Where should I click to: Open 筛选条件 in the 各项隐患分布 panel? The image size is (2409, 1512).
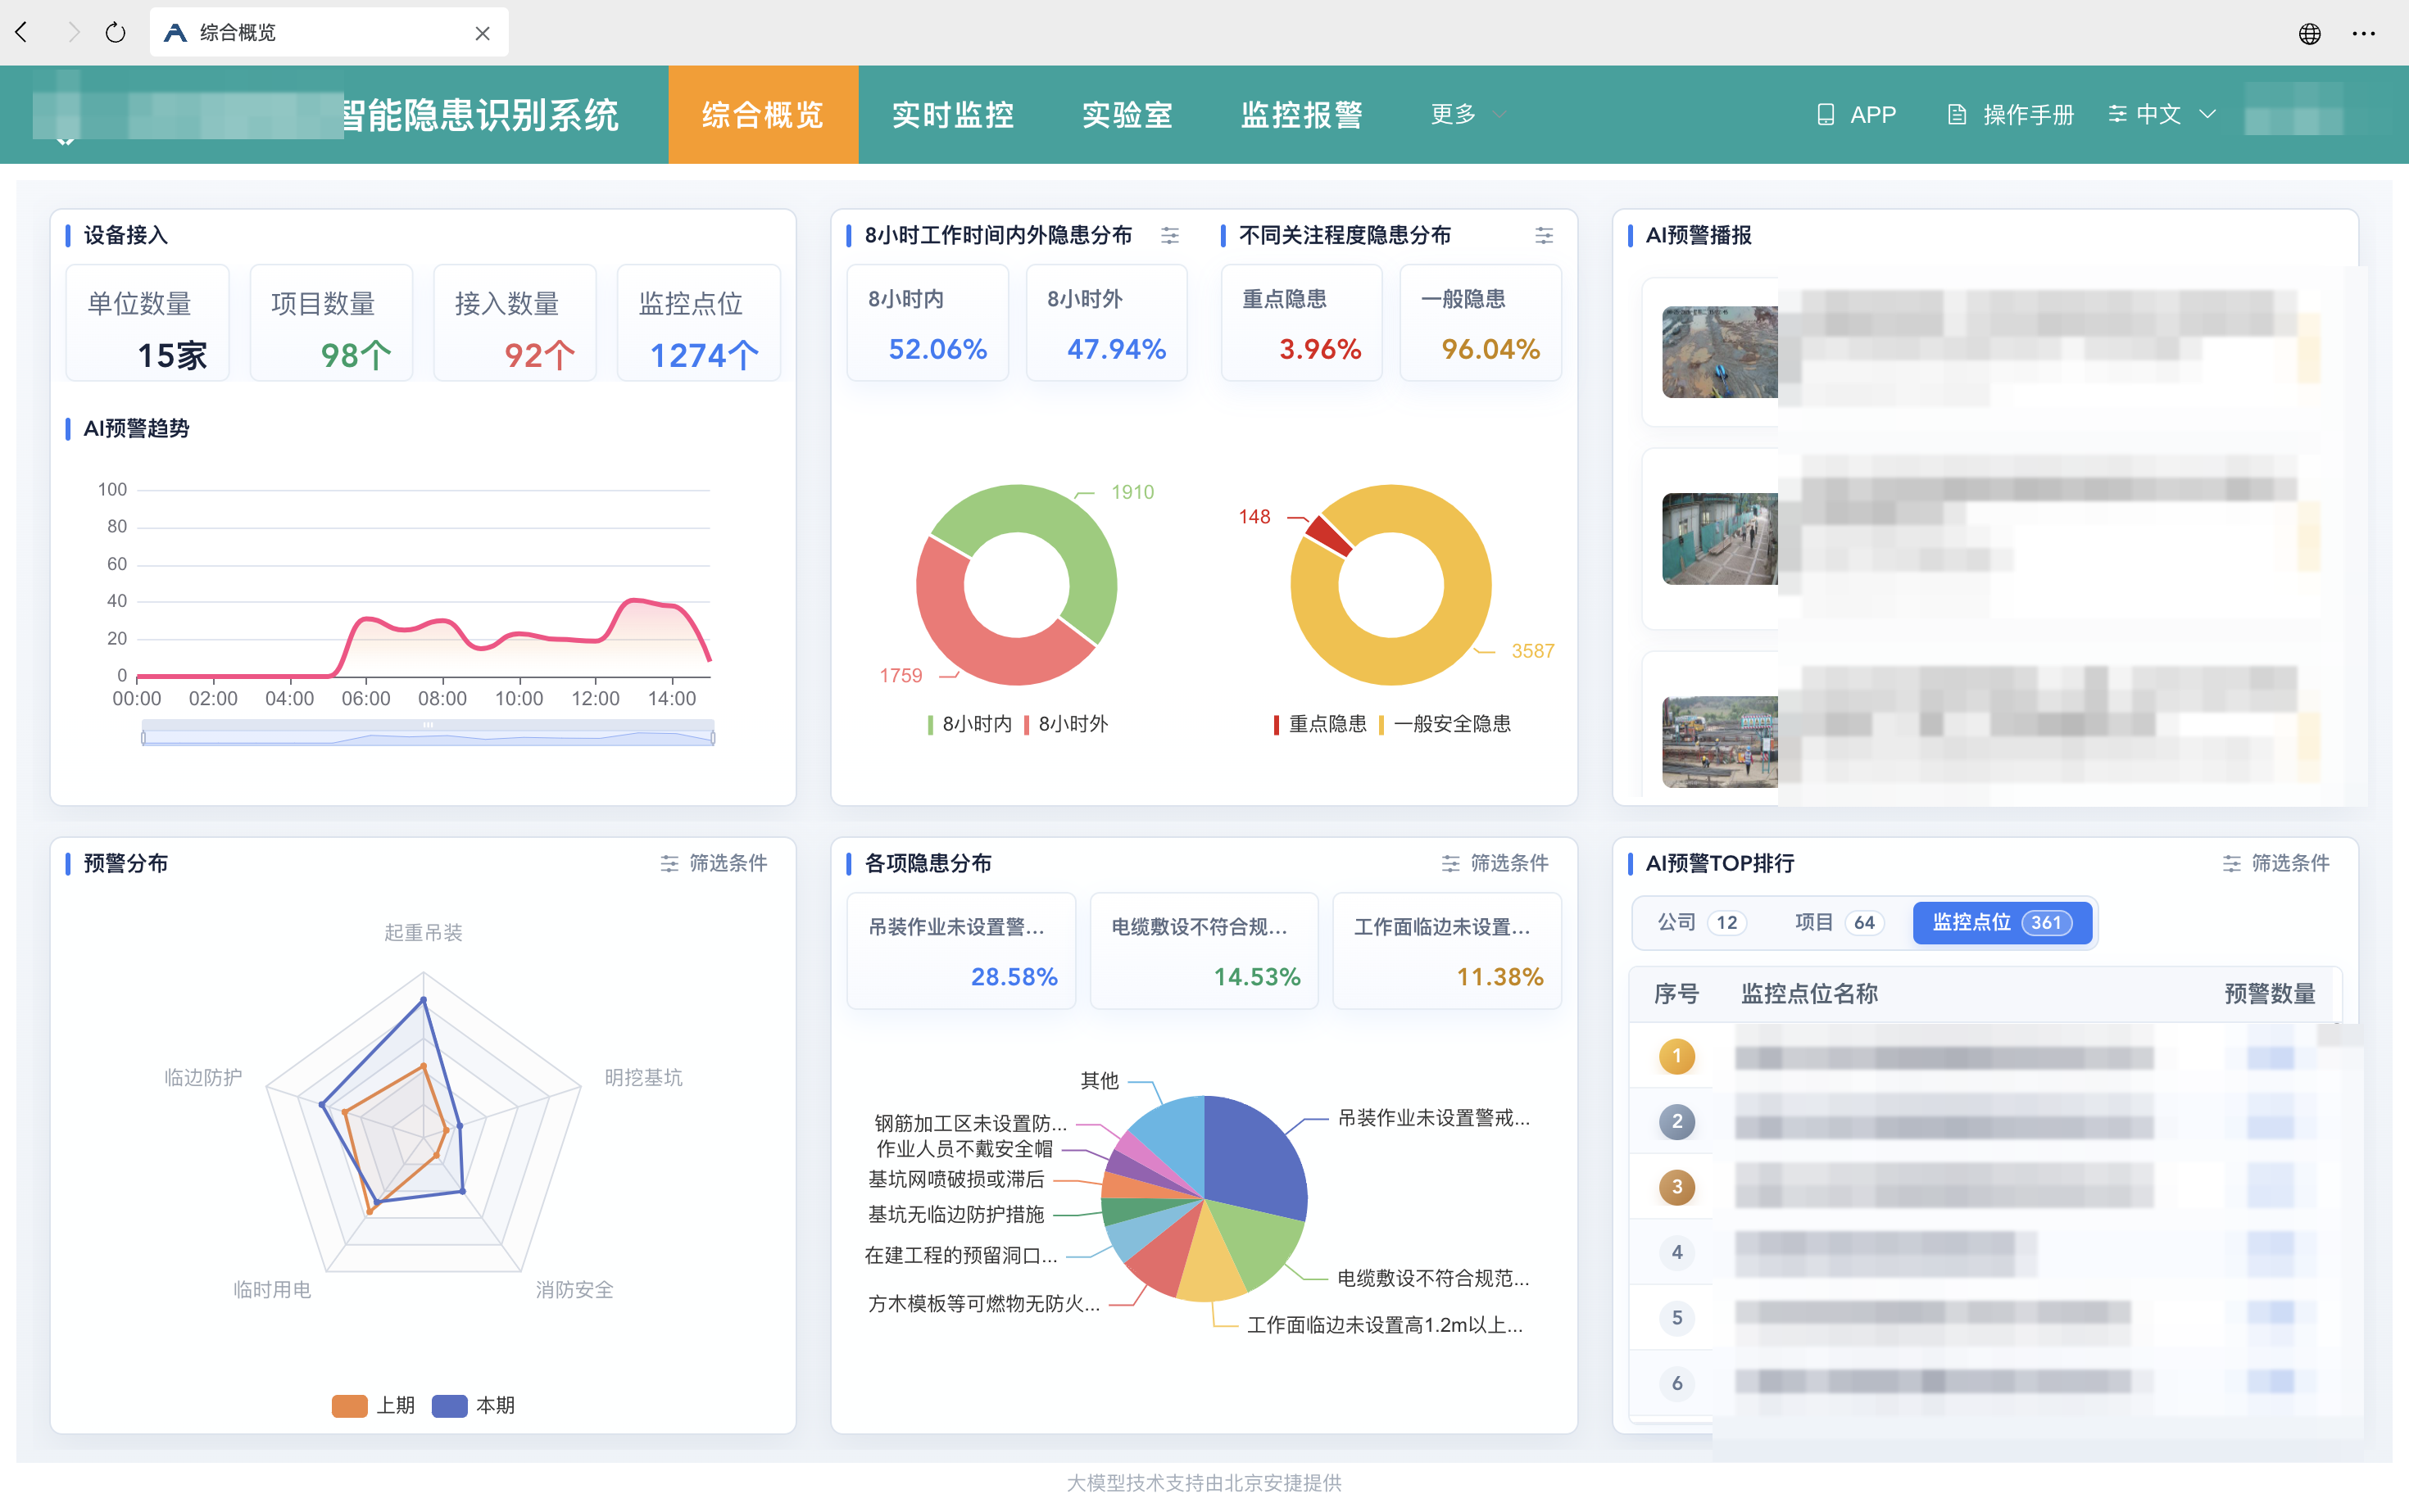1495,863
